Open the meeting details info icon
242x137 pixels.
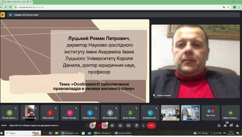(219, 126)
